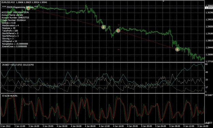Click the 4 Jan 12:00 time axis label
The image size is (213, 128).
pos(104,126)
